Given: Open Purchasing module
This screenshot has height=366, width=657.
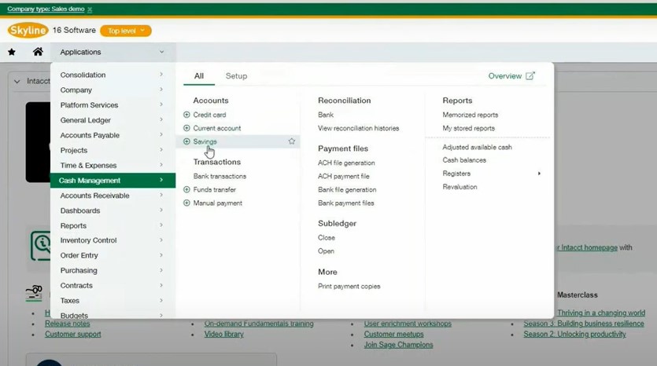Looking at the screenshot, I should coord(113,270).
